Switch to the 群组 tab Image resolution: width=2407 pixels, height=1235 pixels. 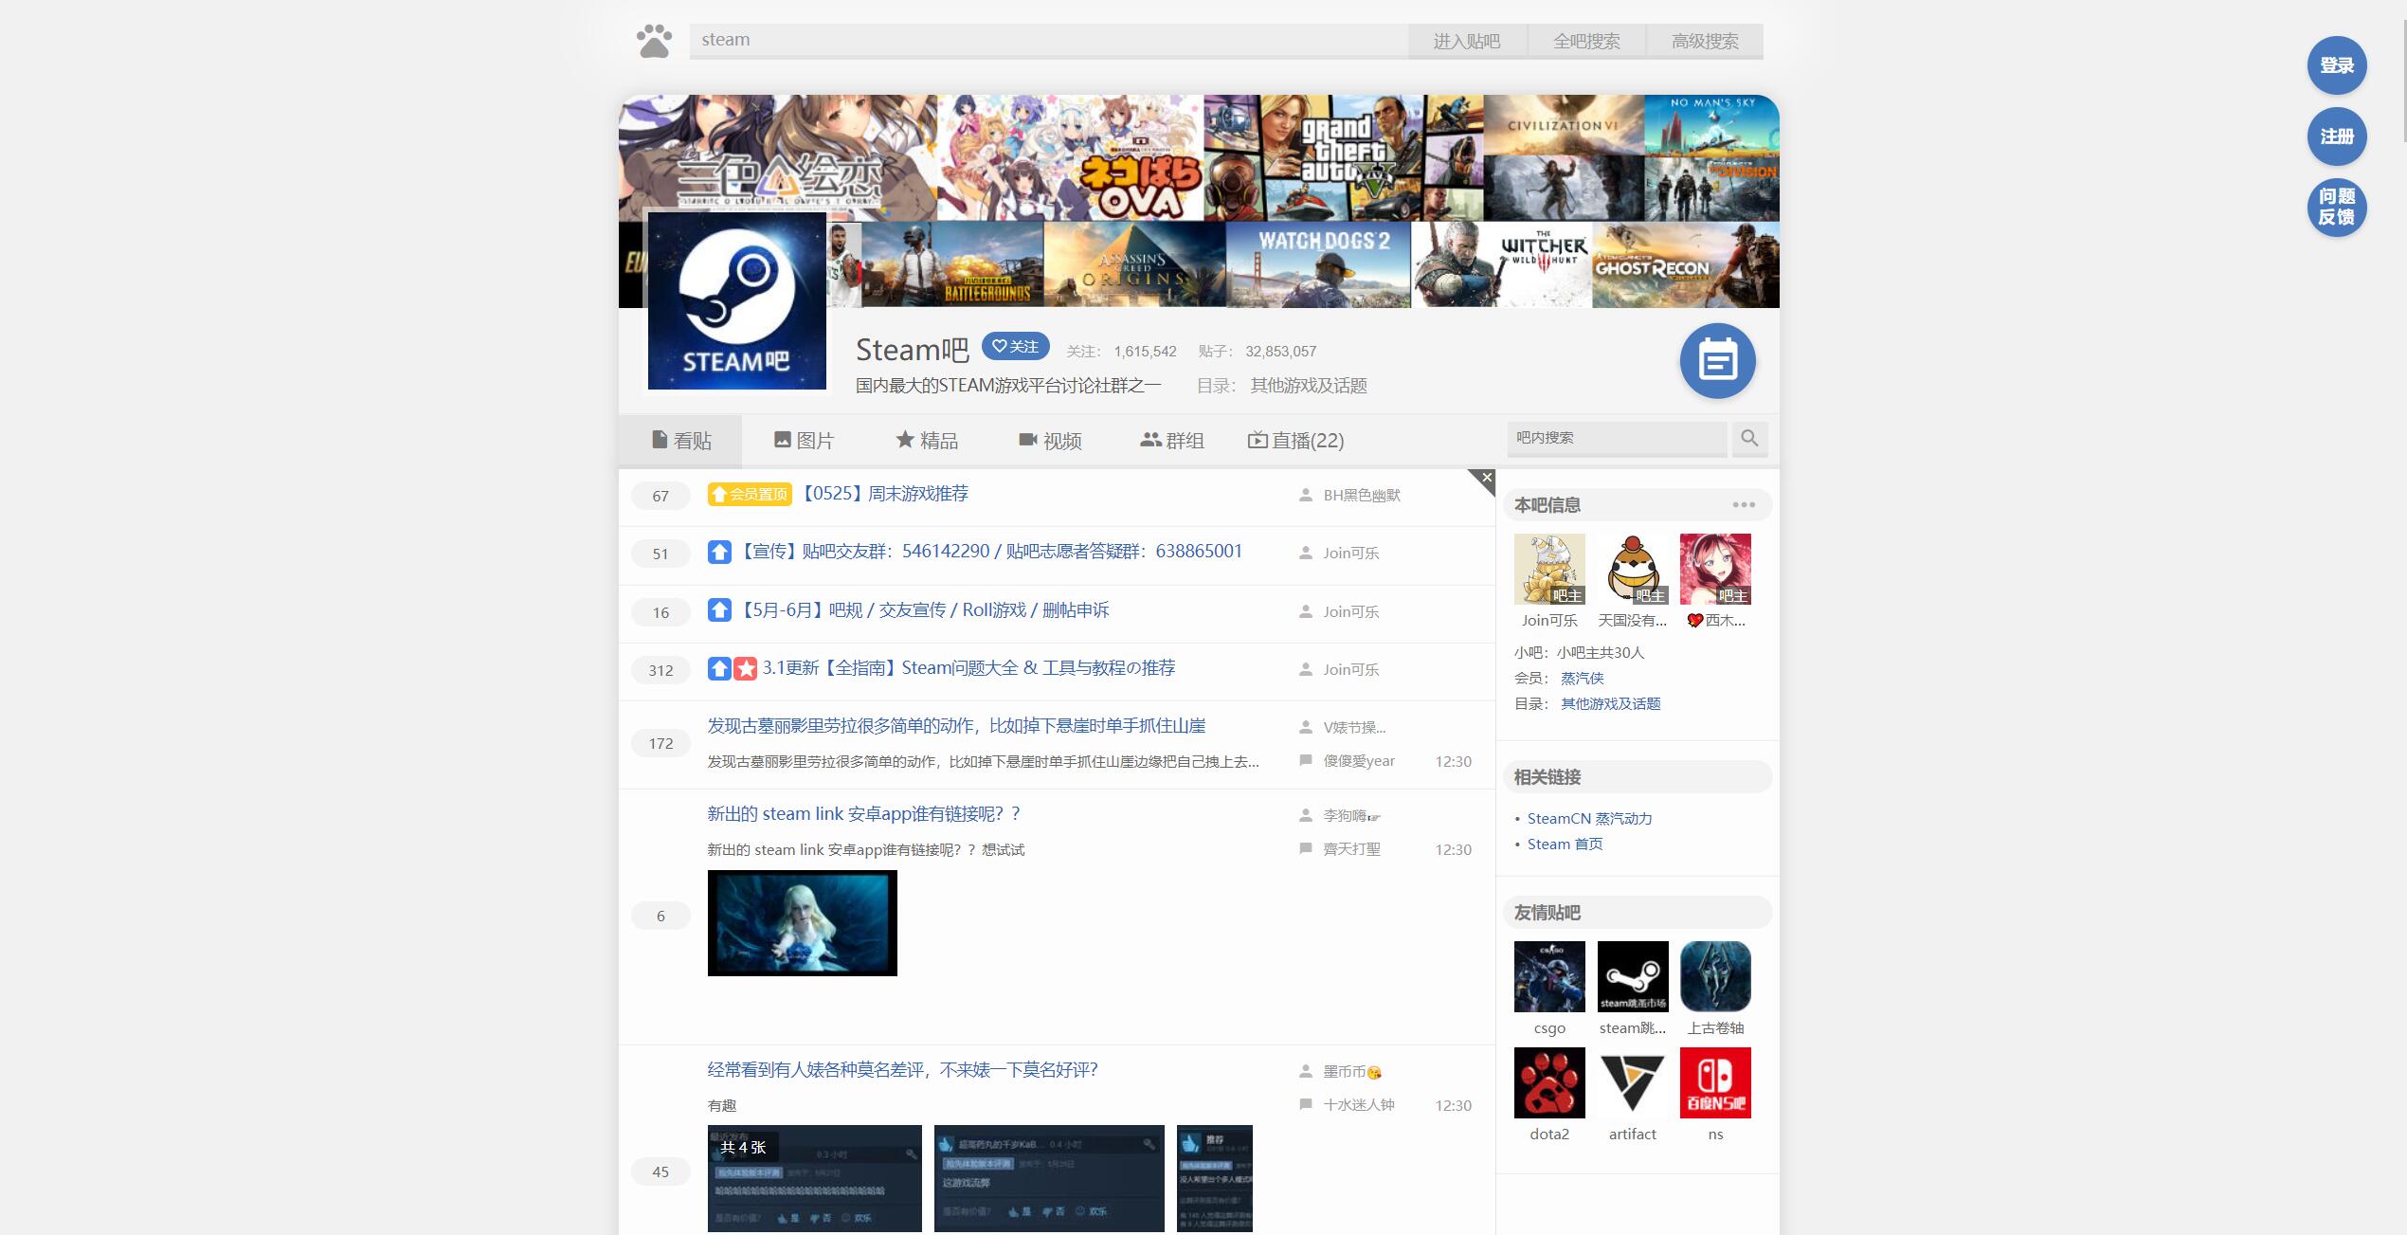click(x=1172, y=441)
